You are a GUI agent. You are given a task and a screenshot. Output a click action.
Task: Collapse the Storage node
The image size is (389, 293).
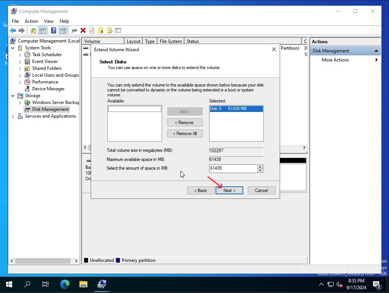pyautogui.click(x=13, y=96)
